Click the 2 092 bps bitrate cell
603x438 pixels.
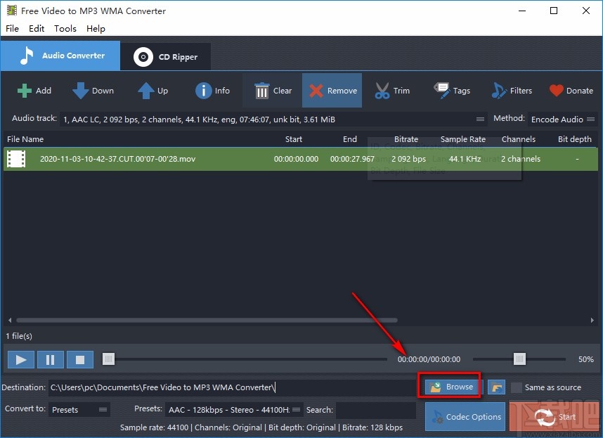[x=409, y=159]
